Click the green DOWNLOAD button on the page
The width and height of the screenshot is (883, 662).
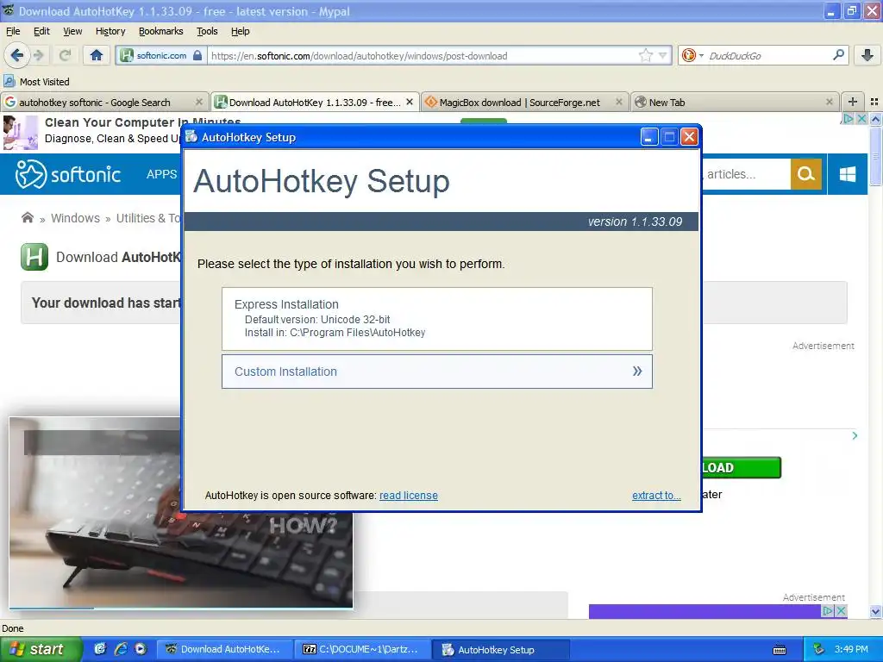[742, 467]
